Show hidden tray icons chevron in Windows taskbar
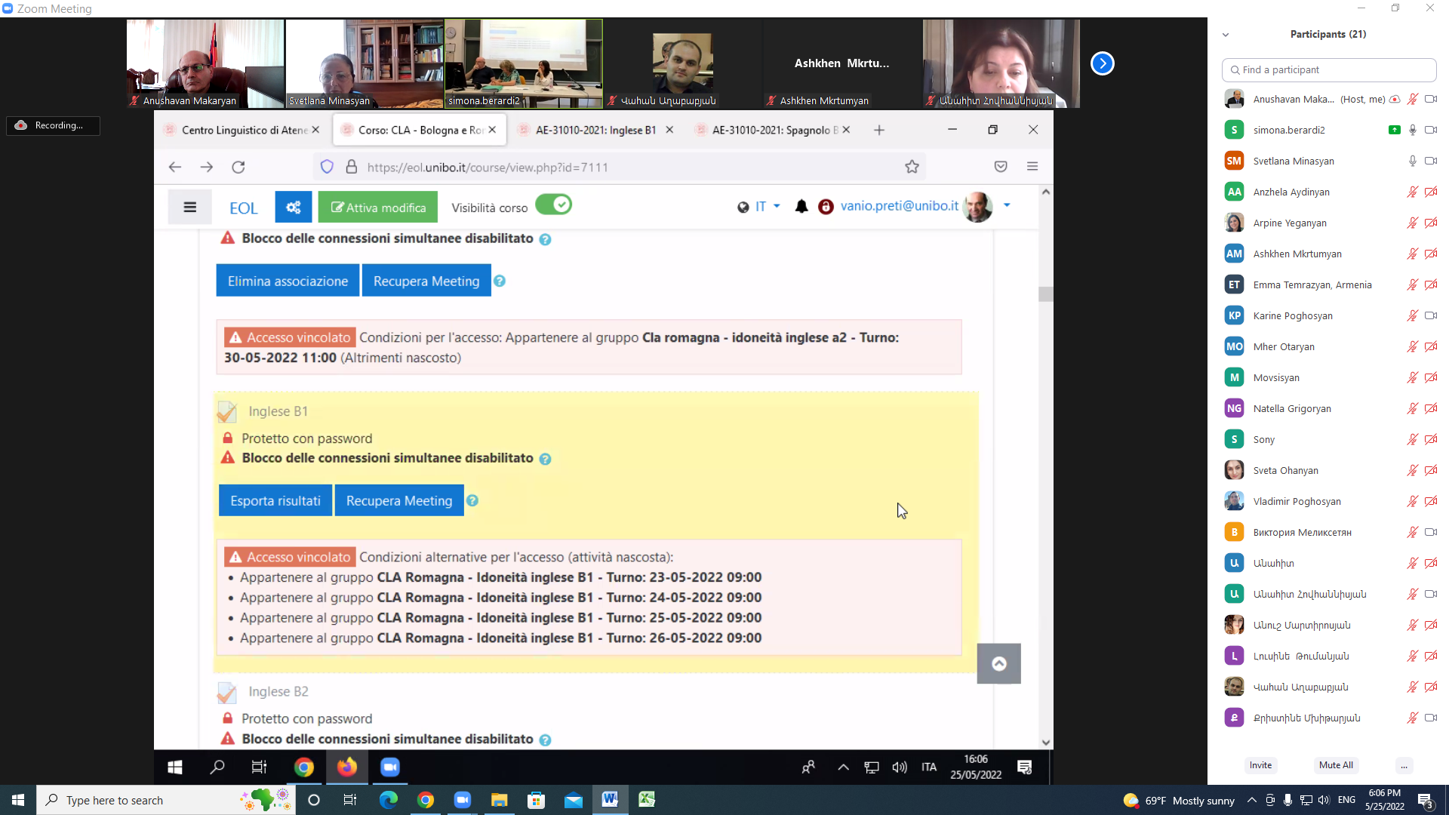Viewport: 1449px width, 815px height. (x=1251, y=800)
